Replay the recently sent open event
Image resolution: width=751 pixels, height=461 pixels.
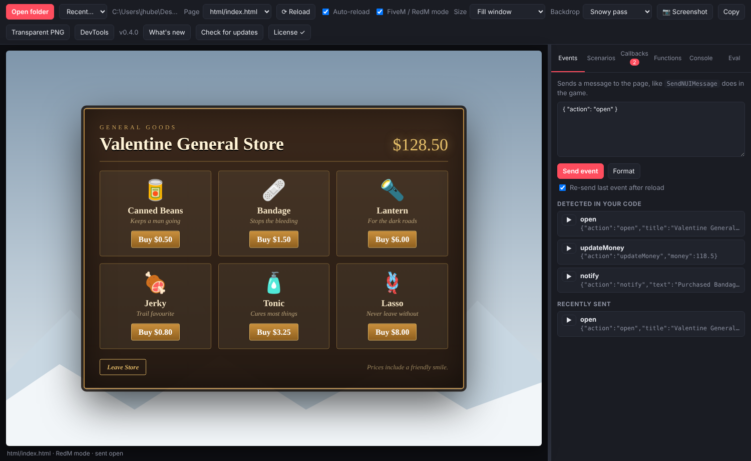pos(569,320)
